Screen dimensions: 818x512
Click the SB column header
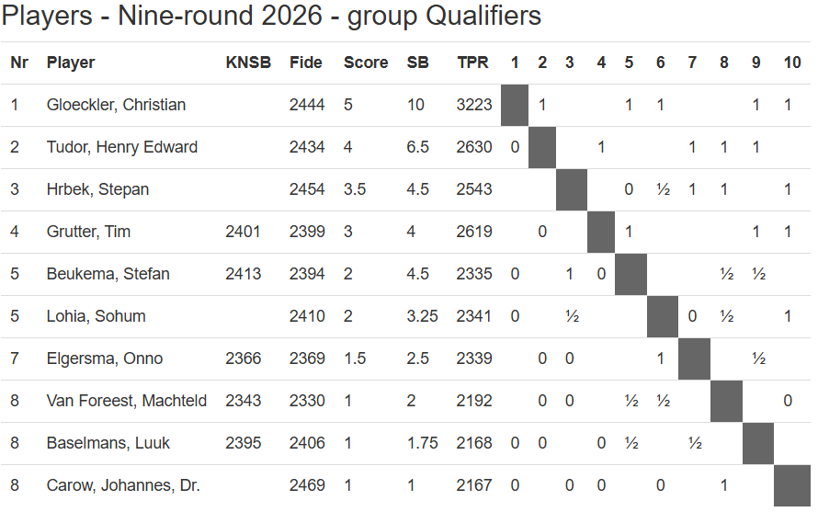[x=418, y=63]
